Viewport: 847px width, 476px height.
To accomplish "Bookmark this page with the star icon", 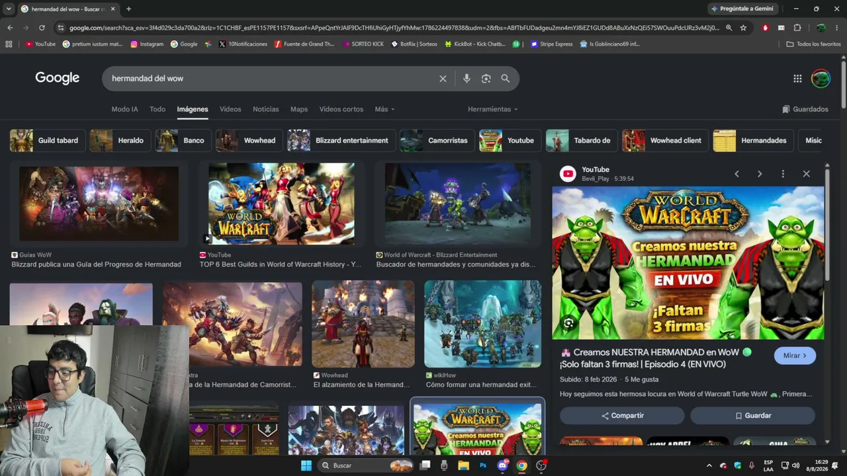I will click(743, 28).
